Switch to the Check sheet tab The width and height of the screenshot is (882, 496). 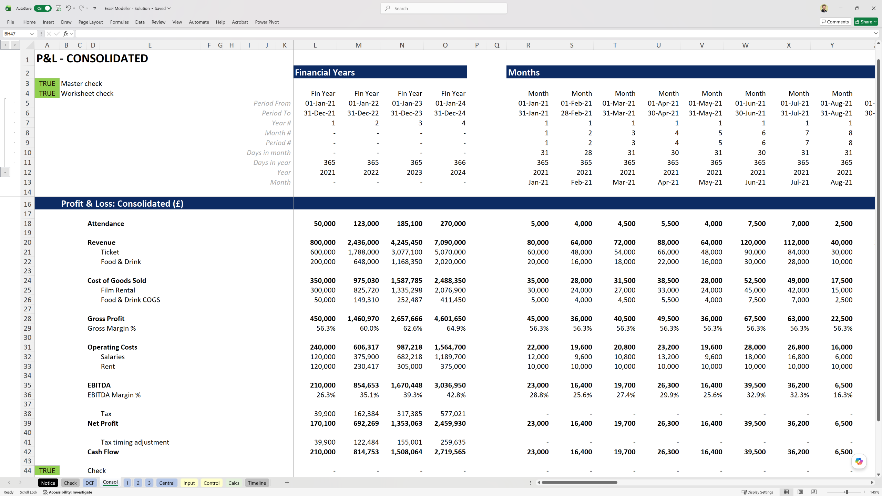pos(70,483)
